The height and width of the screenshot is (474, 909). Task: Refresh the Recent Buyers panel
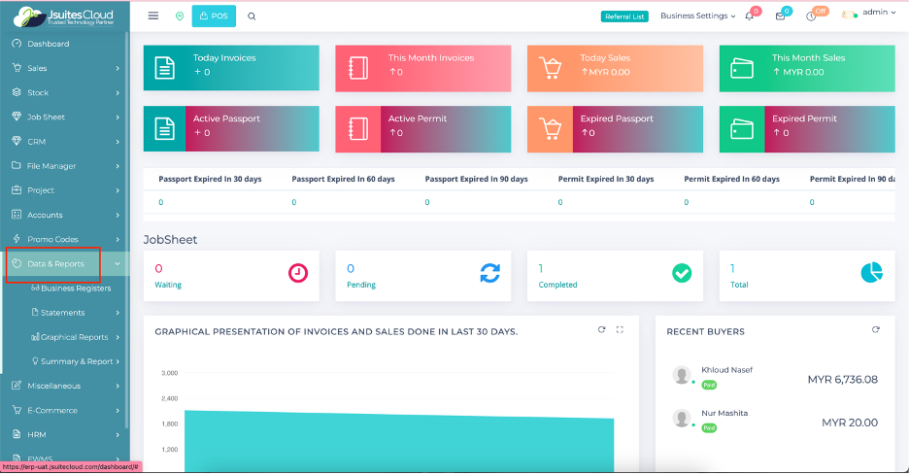tap(876, 330)
